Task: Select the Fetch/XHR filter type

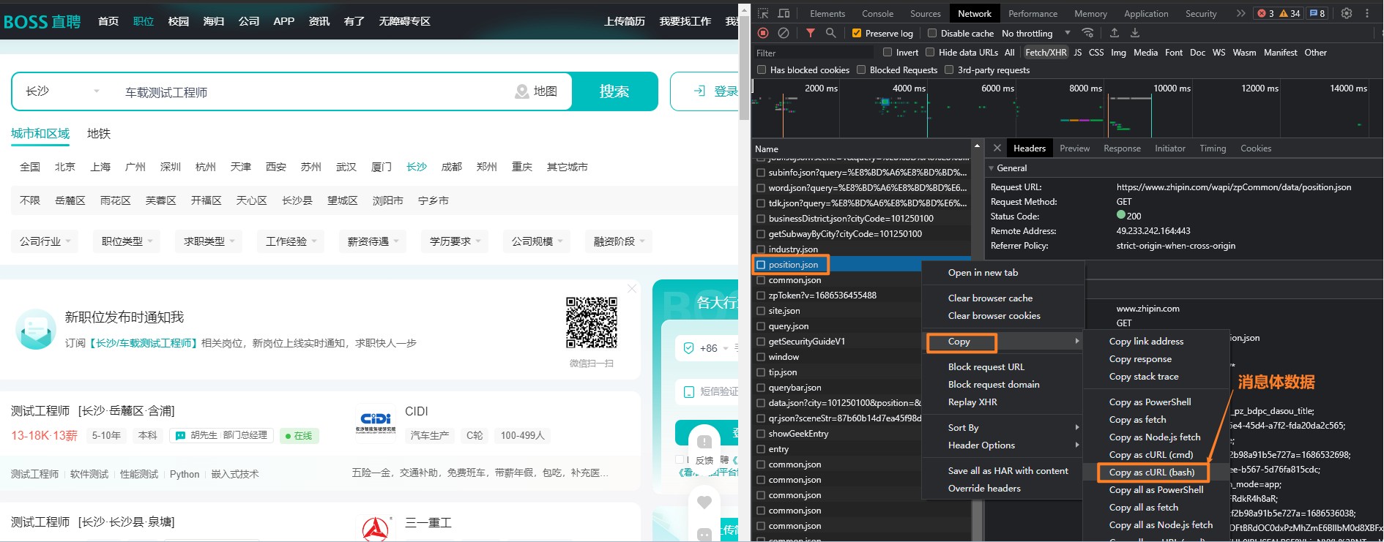Action: click(1046, 53)
